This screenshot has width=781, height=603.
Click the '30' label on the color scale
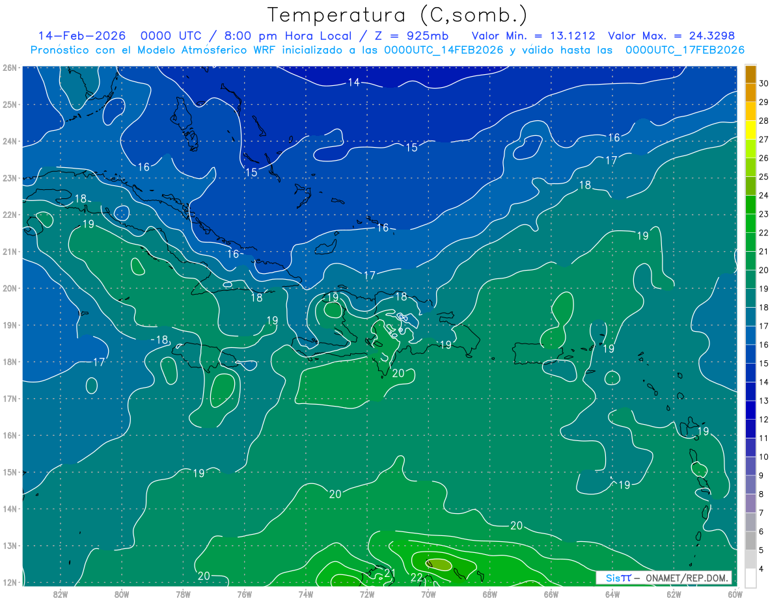tap(764, 83)
